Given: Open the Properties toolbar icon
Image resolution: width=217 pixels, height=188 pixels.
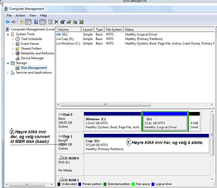Looking at the screenshot, I should (x=63, y=22).
